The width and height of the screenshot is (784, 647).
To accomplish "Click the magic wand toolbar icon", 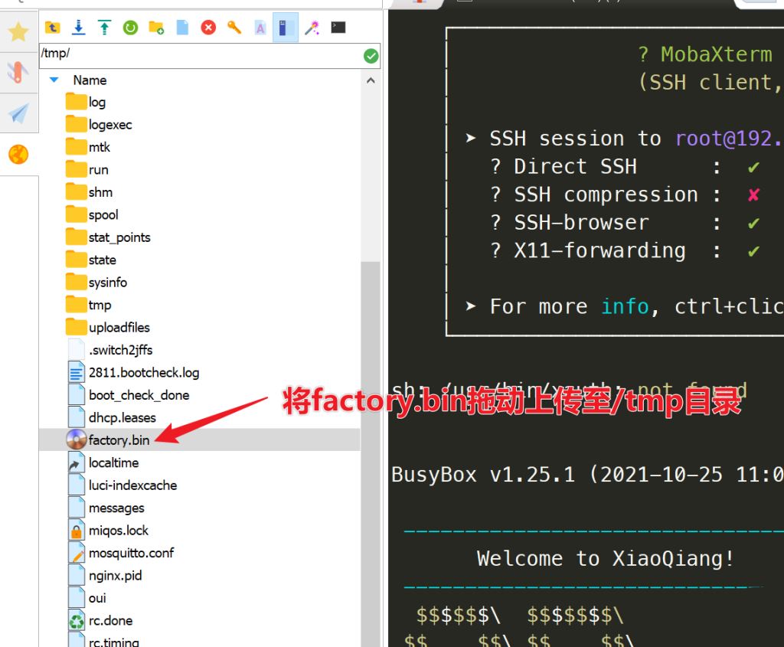I will (x=312, y=27).
